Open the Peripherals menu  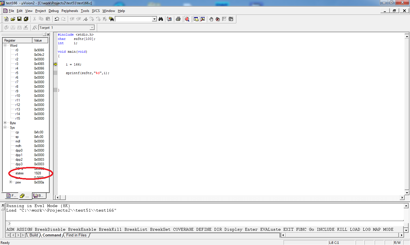(70, 11)
